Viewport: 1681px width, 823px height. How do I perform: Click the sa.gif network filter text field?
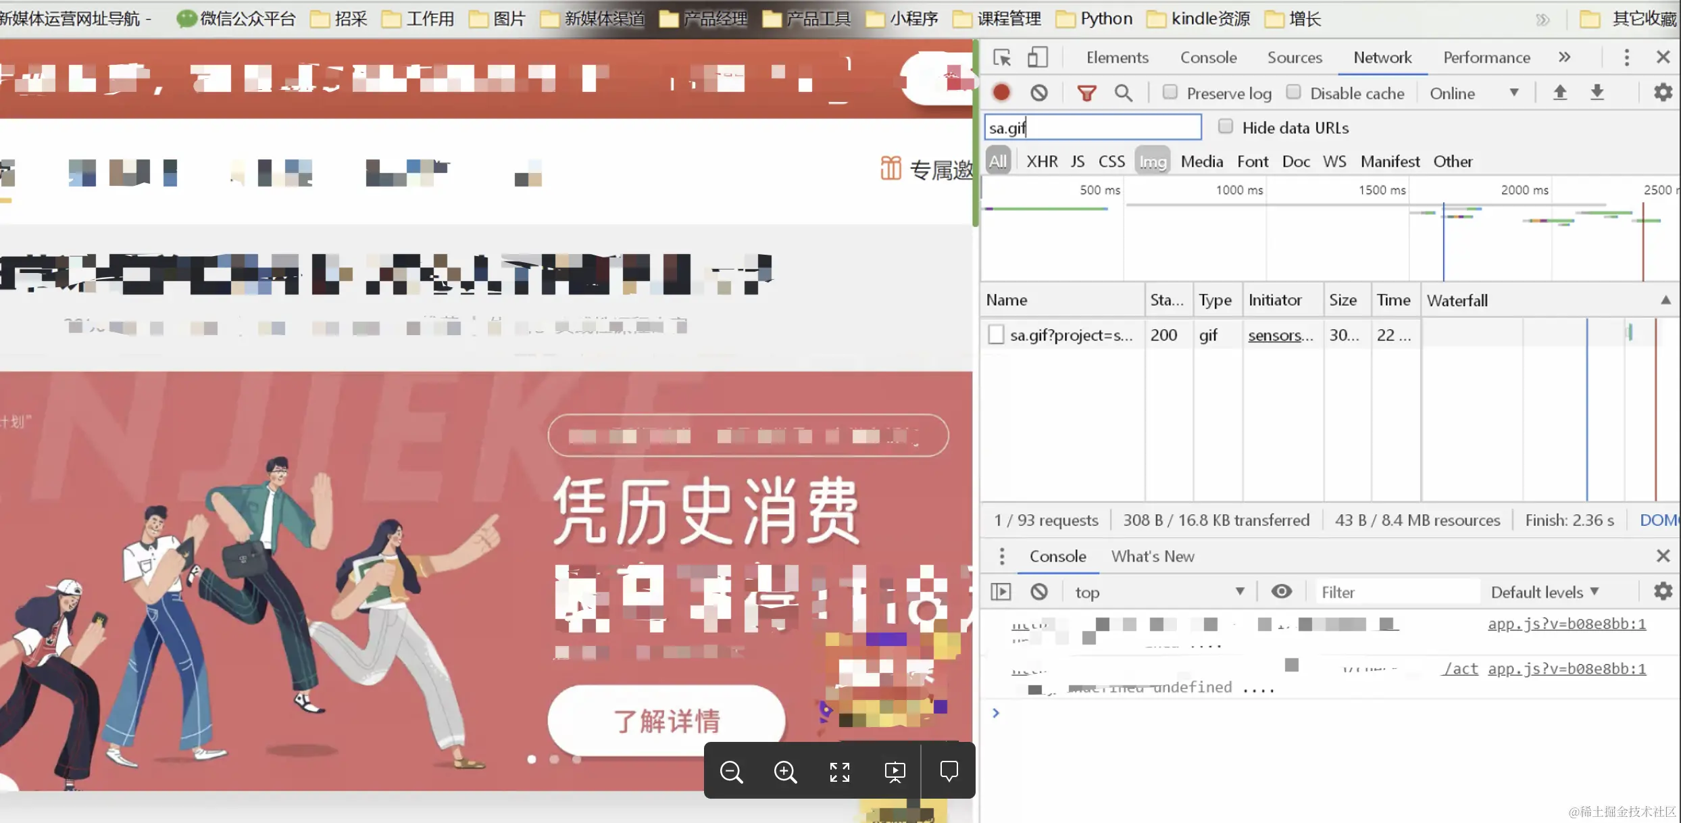tap(1093, 127)
